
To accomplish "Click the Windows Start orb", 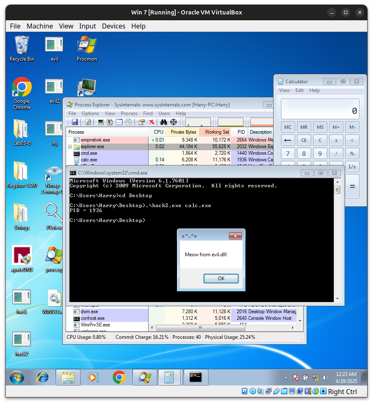I will (x=17, y=378).
